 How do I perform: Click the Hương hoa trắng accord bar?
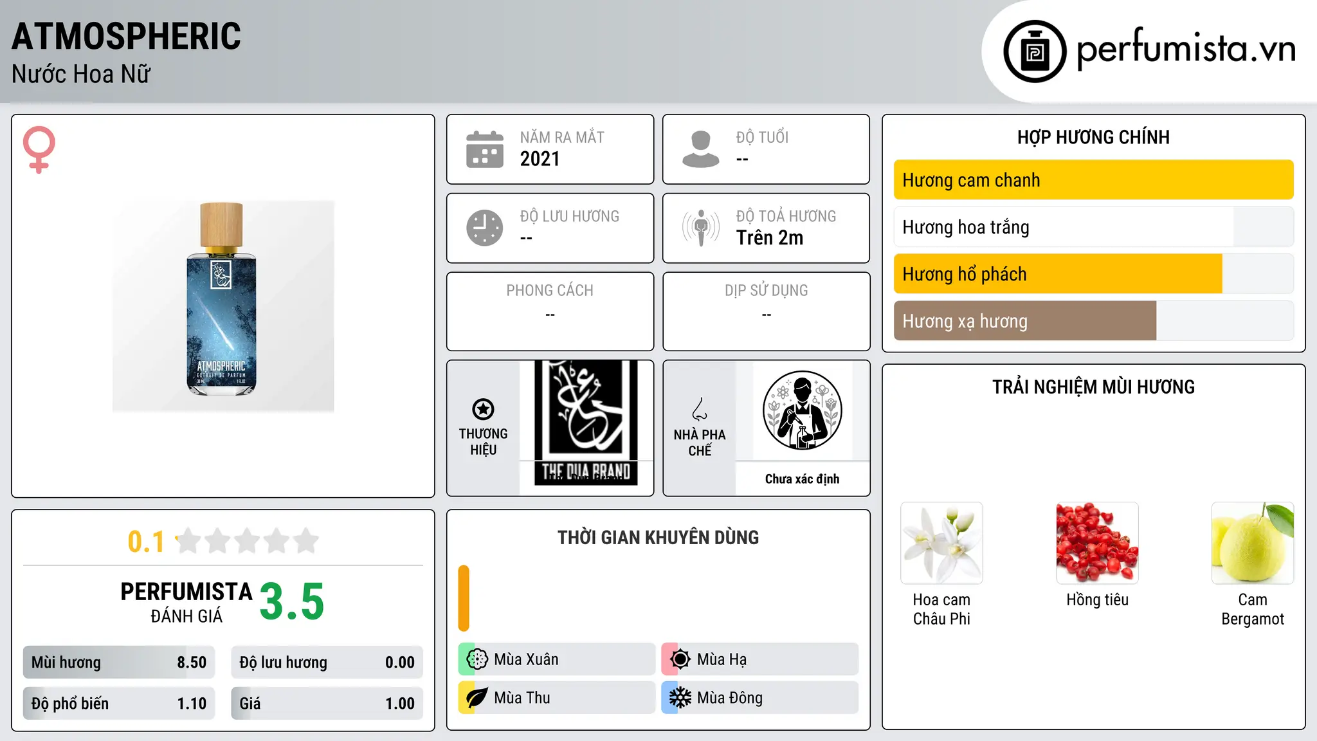[x=1094, y=227]
